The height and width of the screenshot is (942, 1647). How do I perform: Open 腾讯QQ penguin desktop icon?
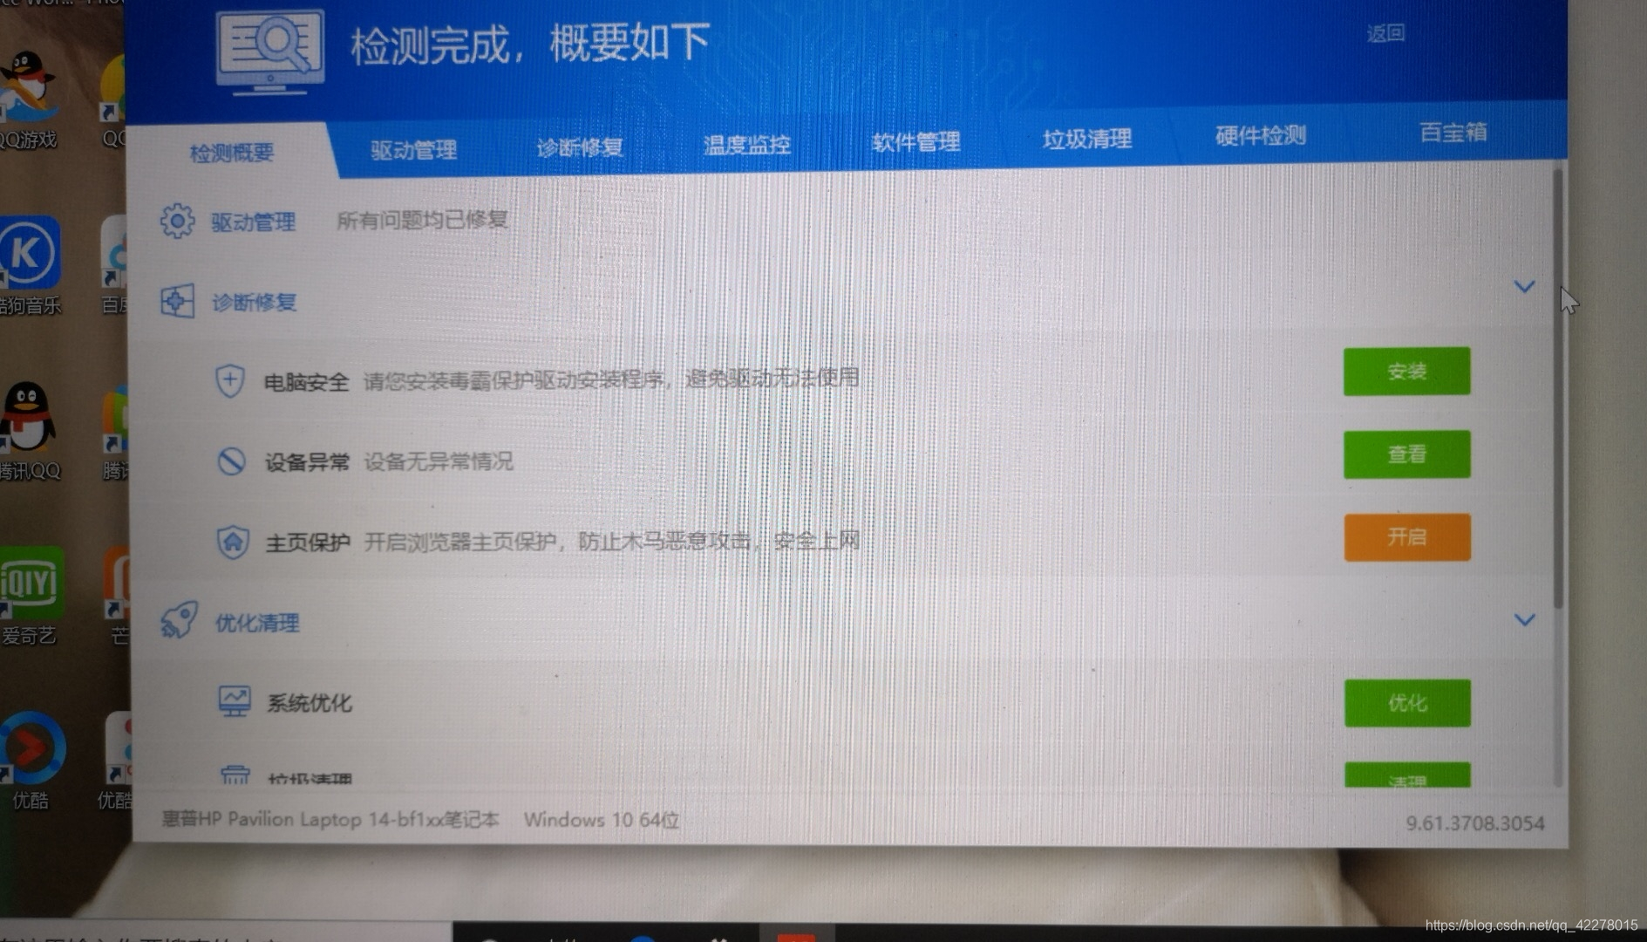click(30, 431)
